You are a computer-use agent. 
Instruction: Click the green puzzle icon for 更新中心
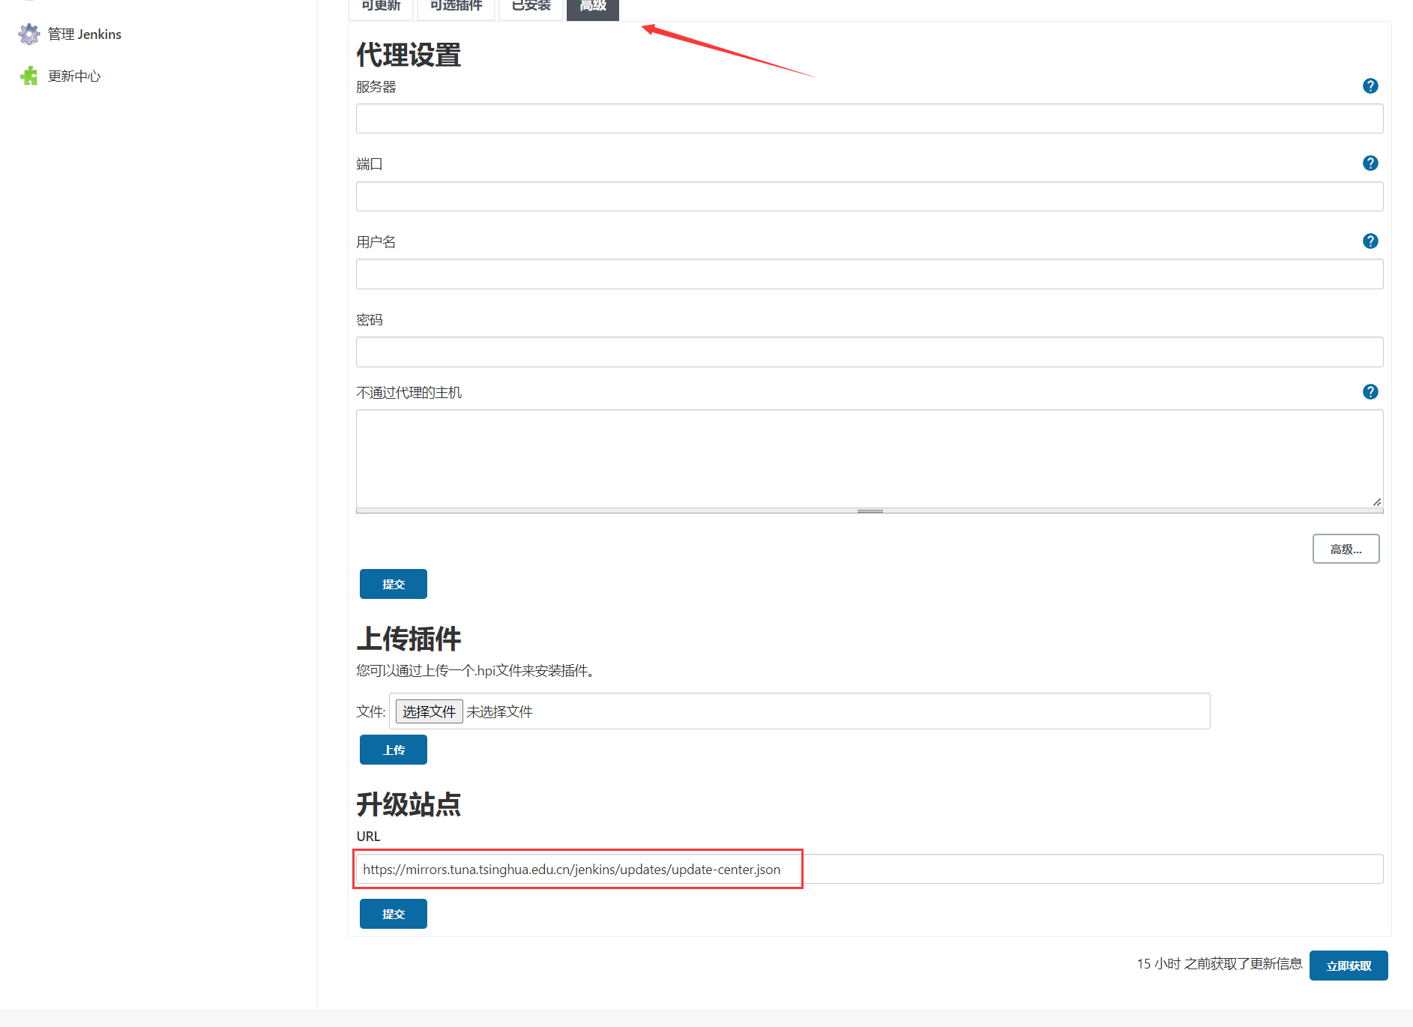point(29,76)
